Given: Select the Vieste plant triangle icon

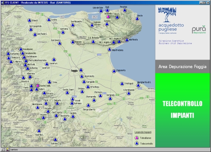Looking at the screenshot, I should click(137, 19).
